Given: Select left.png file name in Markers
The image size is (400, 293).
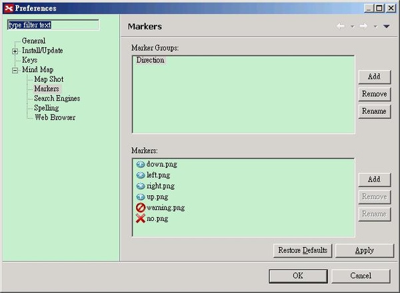Looking at the screenshot, I should (158, 175).
